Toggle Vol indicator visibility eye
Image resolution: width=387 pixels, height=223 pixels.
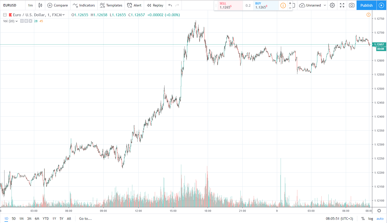point(22,21)
